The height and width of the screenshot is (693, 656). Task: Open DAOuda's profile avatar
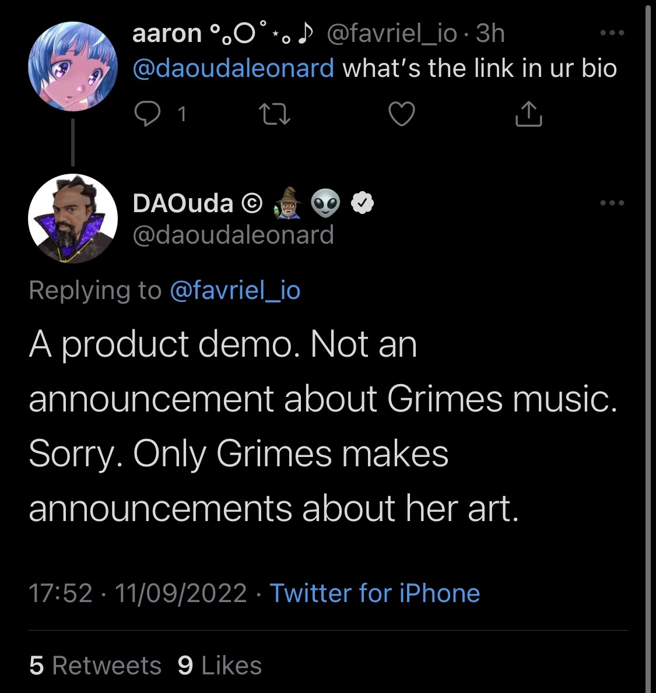click(73, 219)
